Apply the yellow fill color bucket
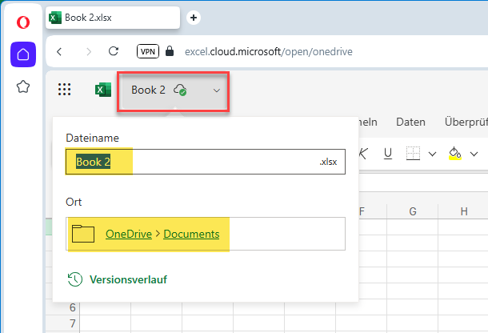 coord(454,154)
